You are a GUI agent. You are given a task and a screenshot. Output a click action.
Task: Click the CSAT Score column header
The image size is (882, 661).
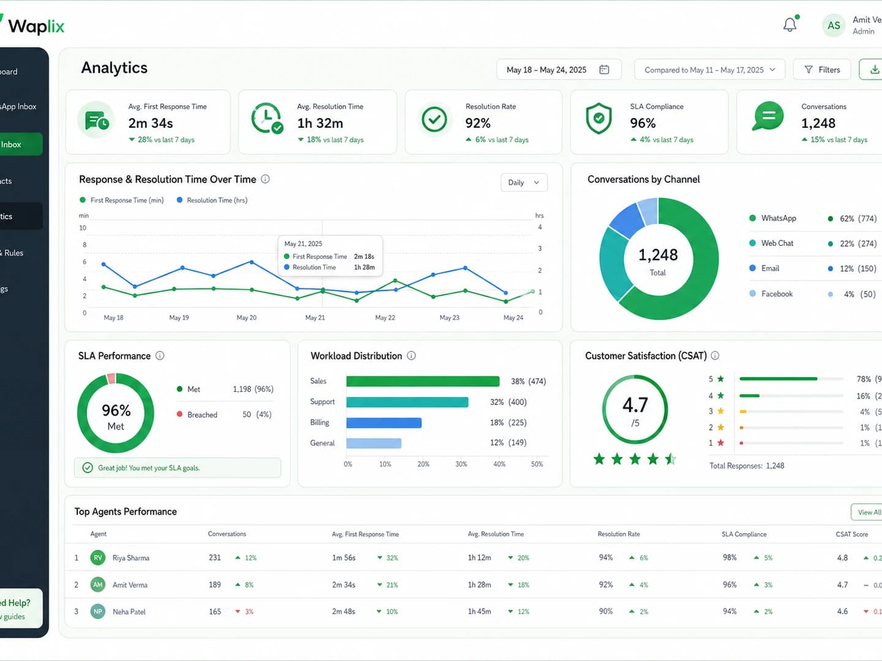point(852,534)
